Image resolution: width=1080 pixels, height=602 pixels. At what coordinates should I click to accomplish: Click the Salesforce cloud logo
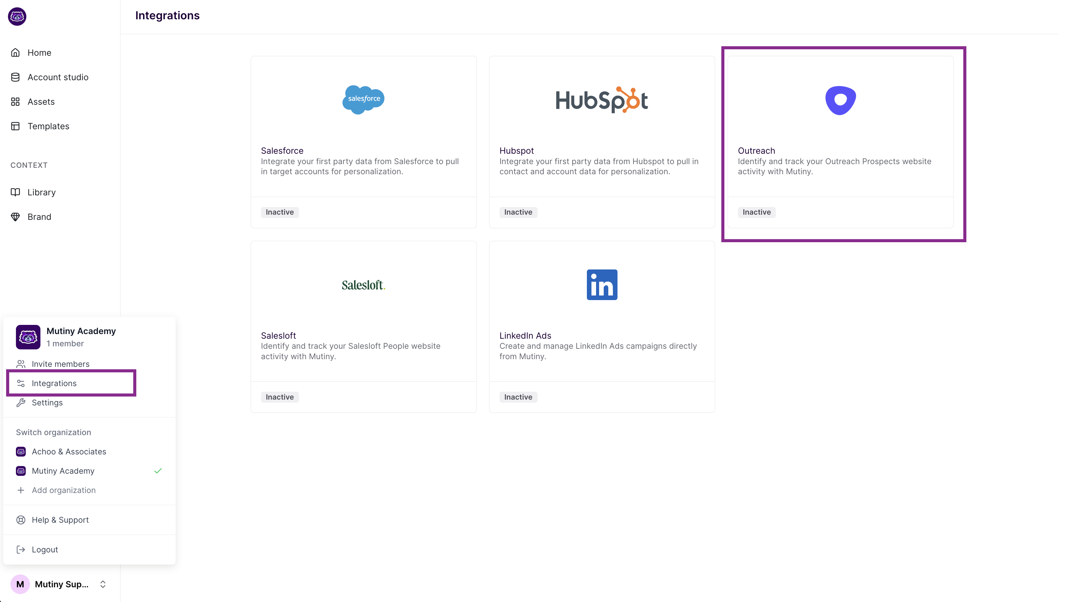363,99
